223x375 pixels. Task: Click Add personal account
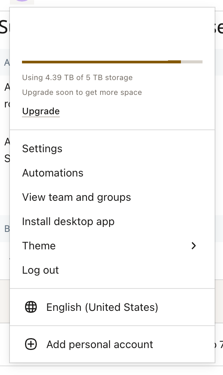99,344
